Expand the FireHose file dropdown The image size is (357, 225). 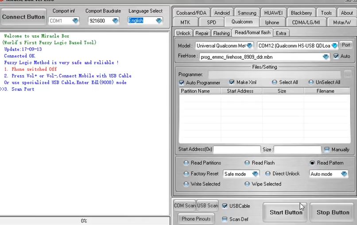[x=326, y=57]
